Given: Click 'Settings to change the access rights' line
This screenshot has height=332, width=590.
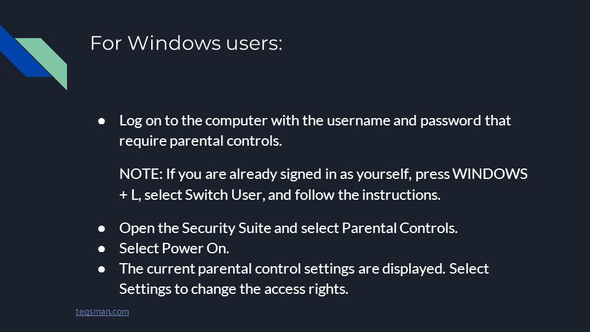Looking at the screenshot, I should coord(234,289).
